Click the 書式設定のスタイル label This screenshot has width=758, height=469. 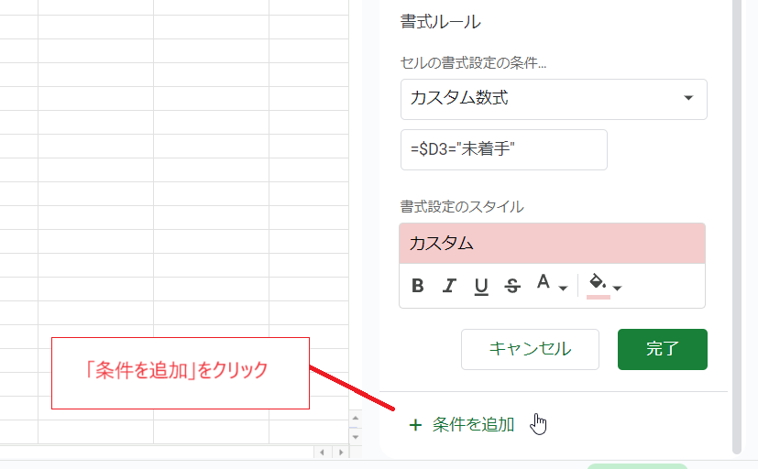(462, 207)
